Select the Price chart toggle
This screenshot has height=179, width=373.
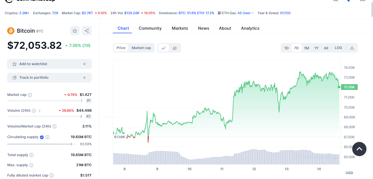click(121, 48)
